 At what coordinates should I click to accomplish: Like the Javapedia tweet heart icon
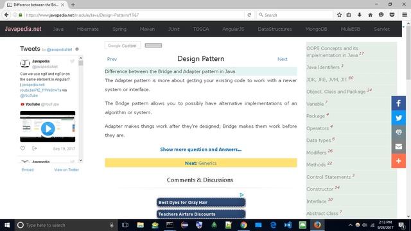[x=23, y=148]
